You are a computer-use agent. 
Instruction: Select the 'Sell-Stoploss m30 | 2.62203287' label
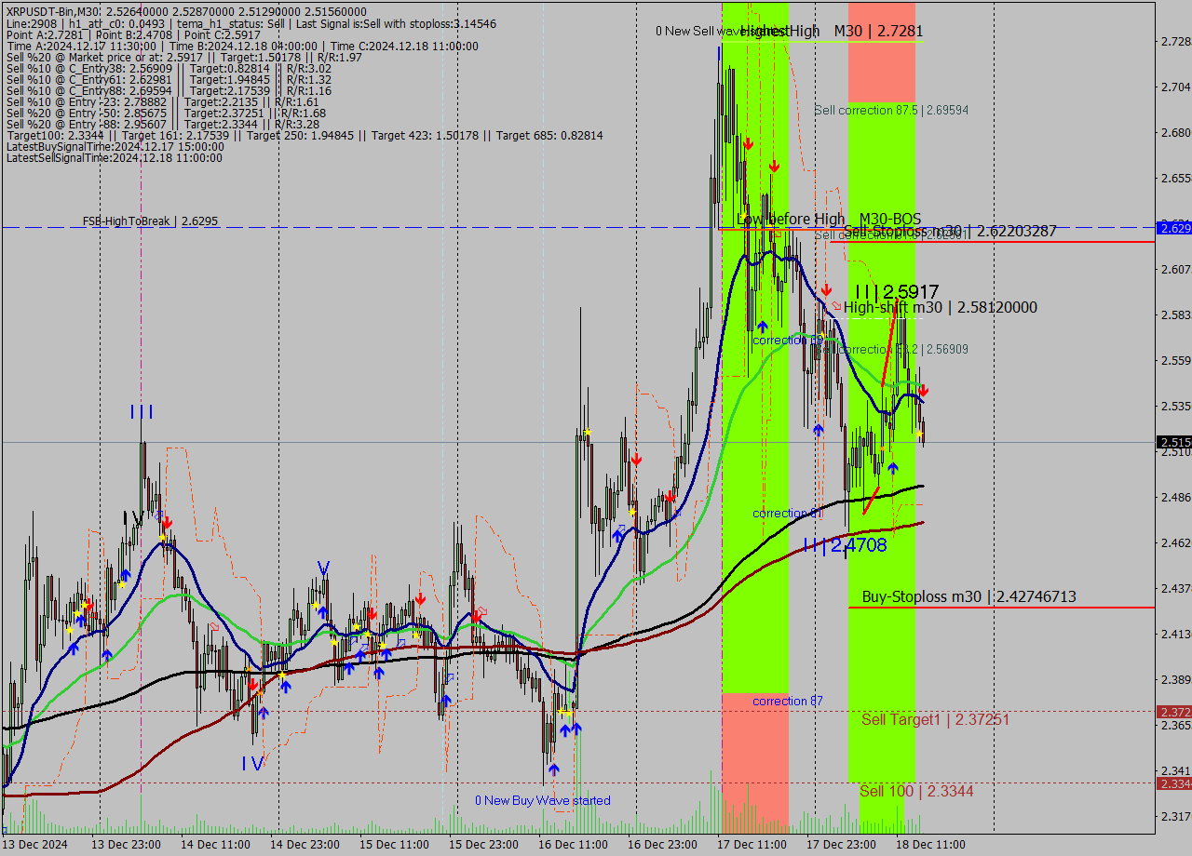(950, 232)
